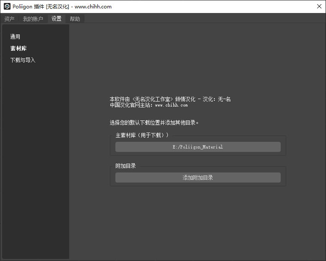Go to the 帮助 tab
Screen dimensions: 326x261
[x=75, y=19]
